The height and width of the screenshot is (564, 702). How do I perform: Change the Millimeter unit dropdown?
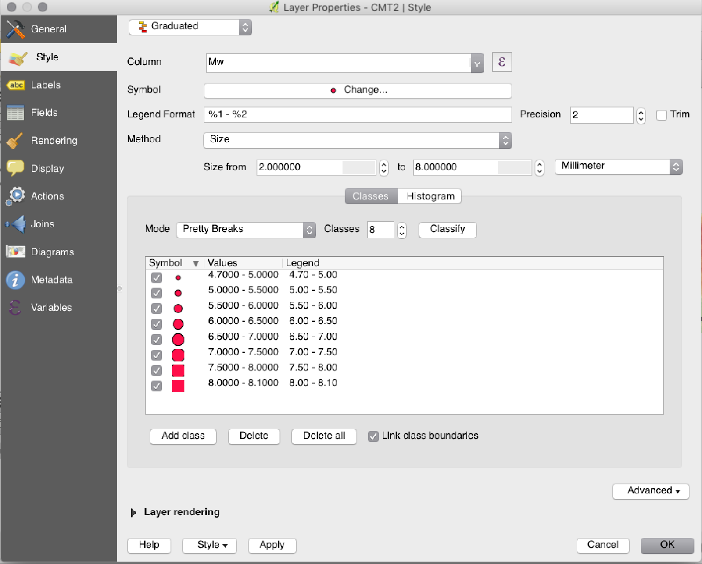(x=618, y=166)
